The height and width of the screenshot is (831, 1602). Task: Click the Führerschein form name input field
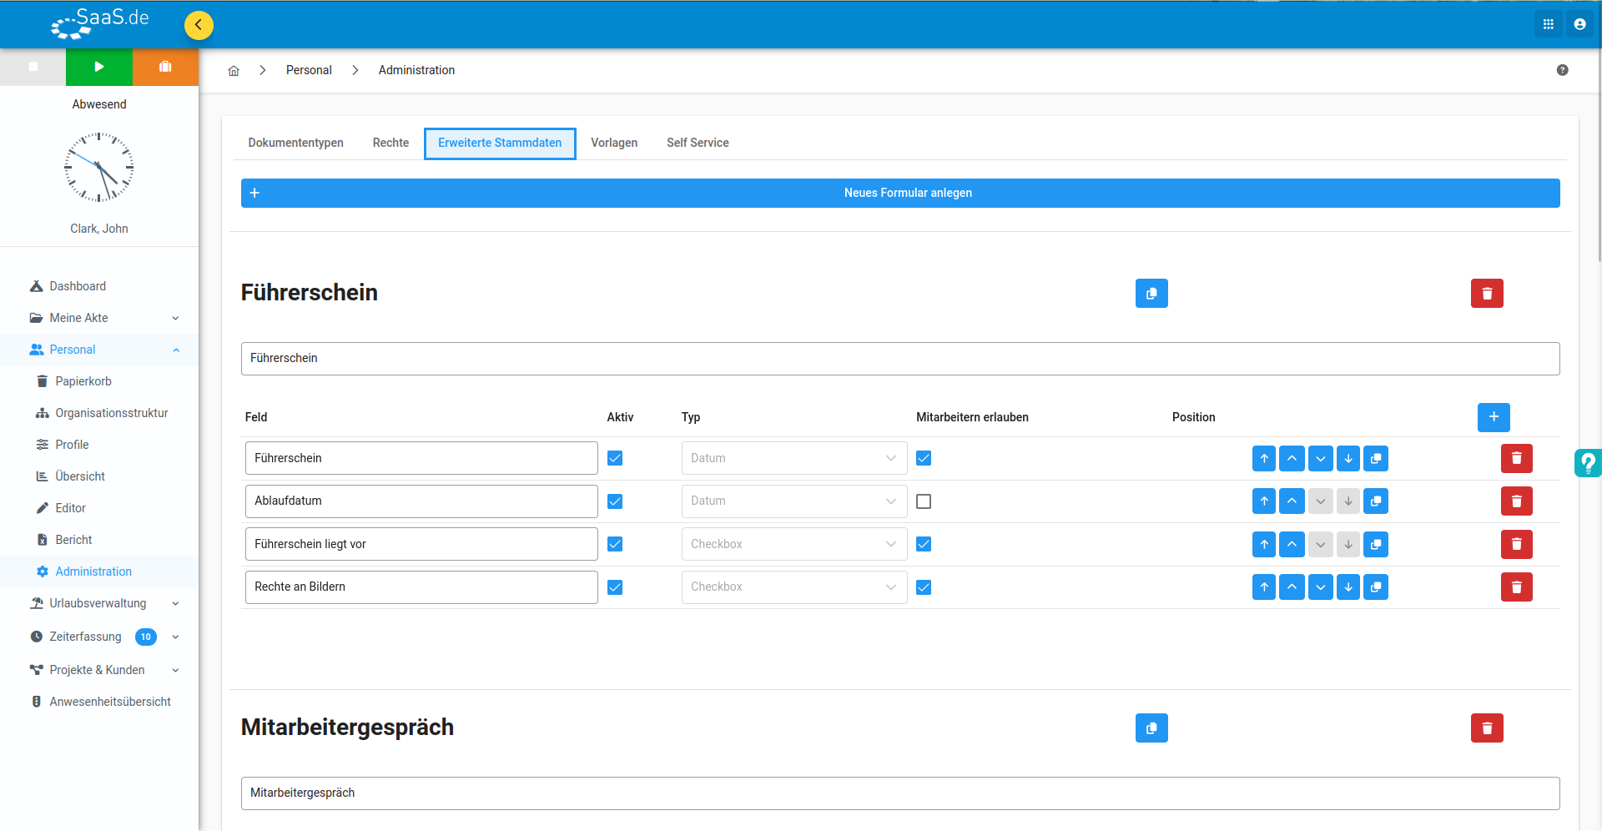[x=900, y=359]
